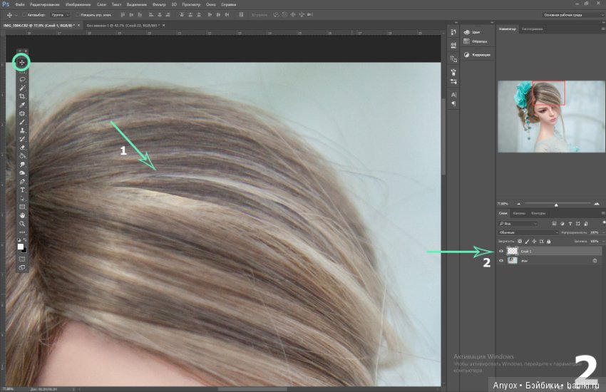Screen dimensions: 606x392
Task: Select the Paint Bucket tool
Action: (x=22, y=156)
